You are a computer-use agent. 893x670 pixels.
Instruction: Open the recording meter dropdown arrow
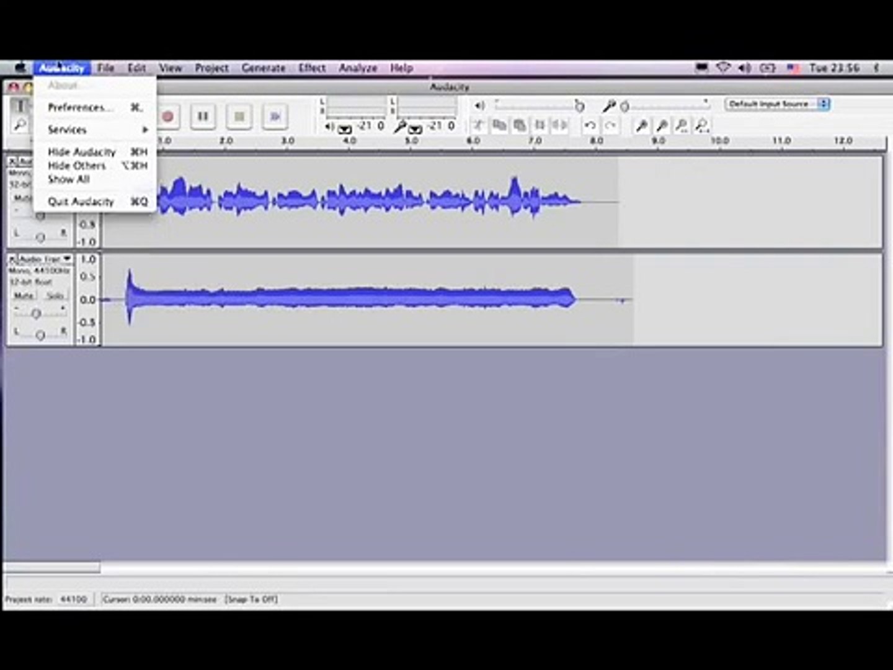point(415,128)
